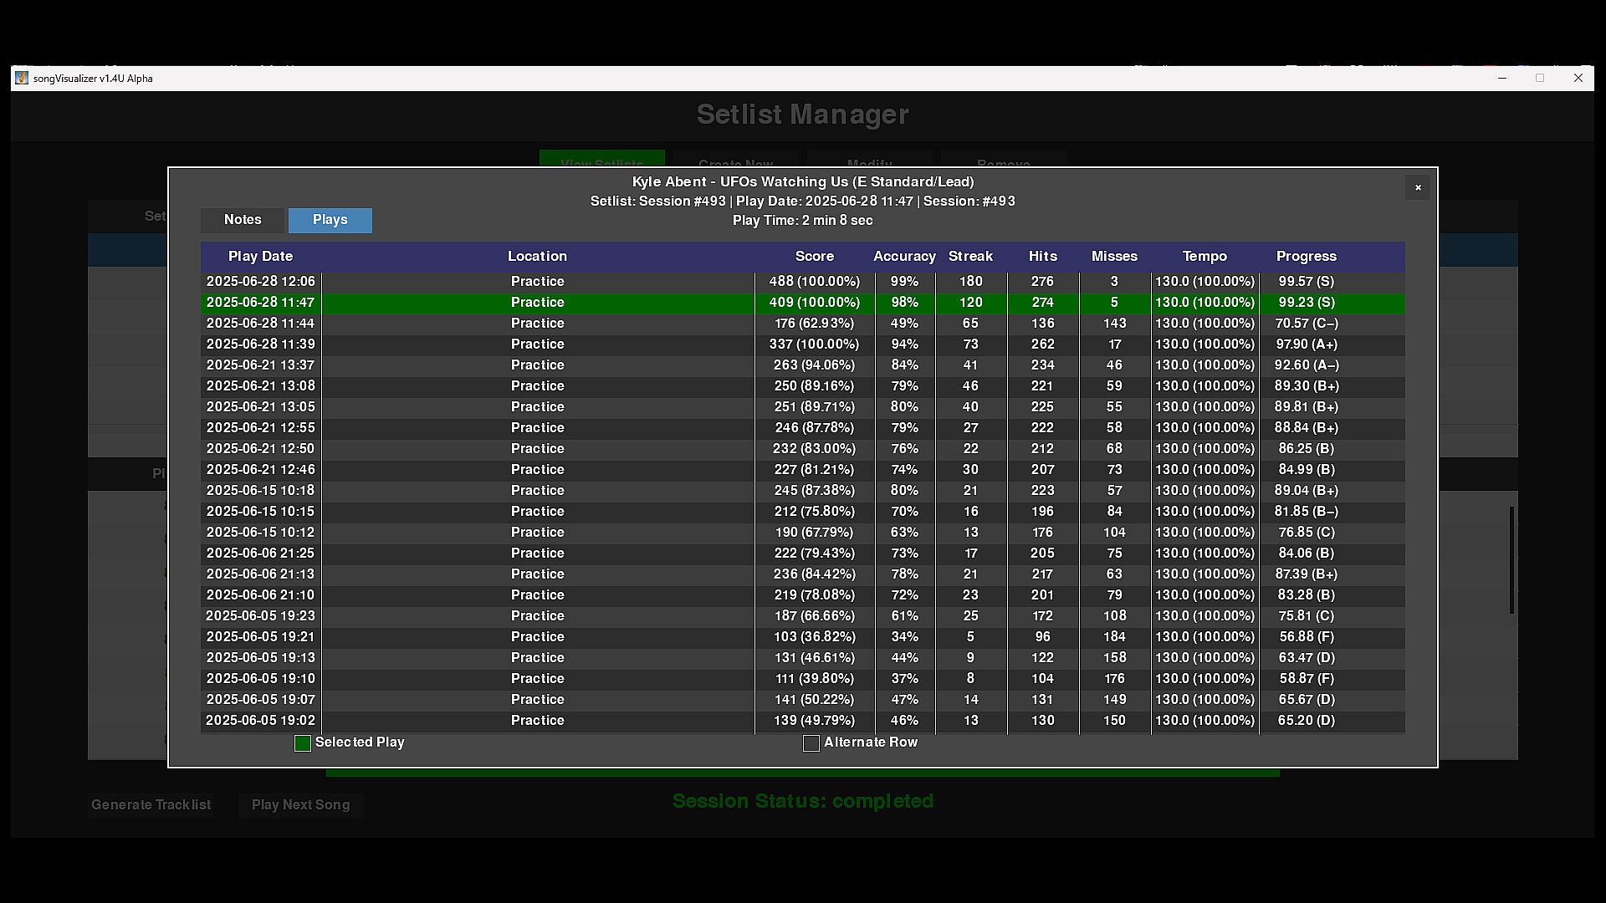This screenshot has width=1606, height=903.
Task: Click the songVisualizer app icon in title bar
Action: pyautogui.click(x=22, y=78)
